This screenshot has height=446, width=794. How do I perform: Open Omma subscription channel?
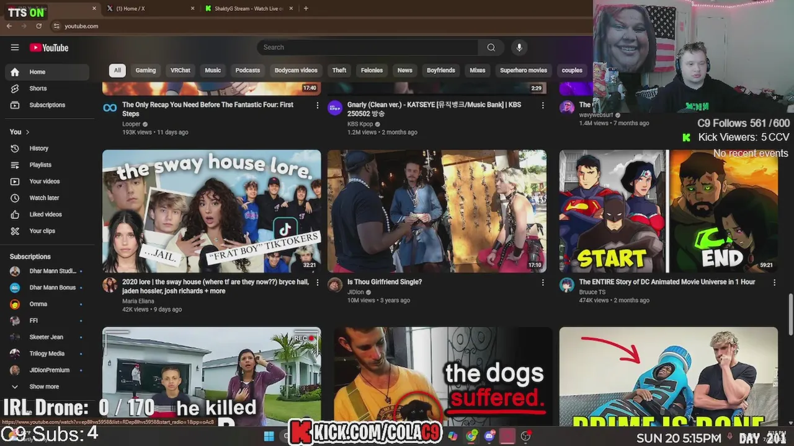(x=47, y=304)
